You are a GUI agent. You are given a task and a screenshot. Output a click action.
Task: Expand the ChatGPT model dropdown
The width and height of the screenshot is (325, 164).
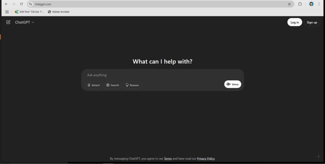pos(24,22)
